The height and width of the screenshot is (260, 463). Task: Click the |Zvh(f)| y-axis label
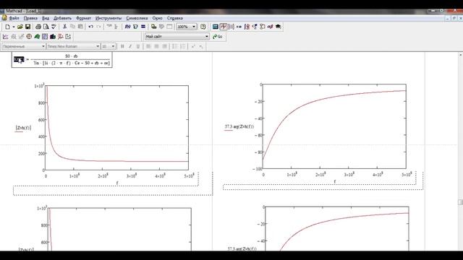[23, 128]
